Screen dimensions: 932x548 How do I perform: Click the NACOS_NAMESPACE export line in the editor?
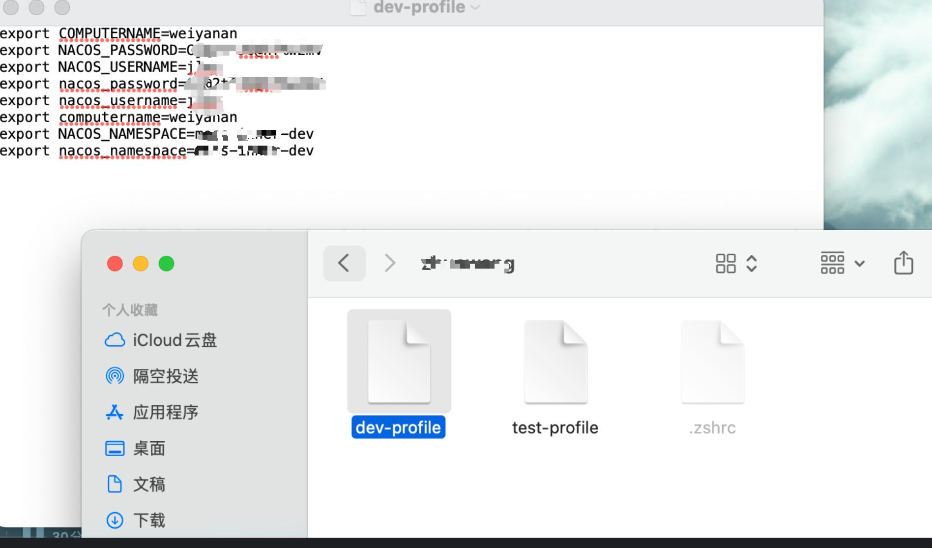pyautogui.click(x=157, y=133)
